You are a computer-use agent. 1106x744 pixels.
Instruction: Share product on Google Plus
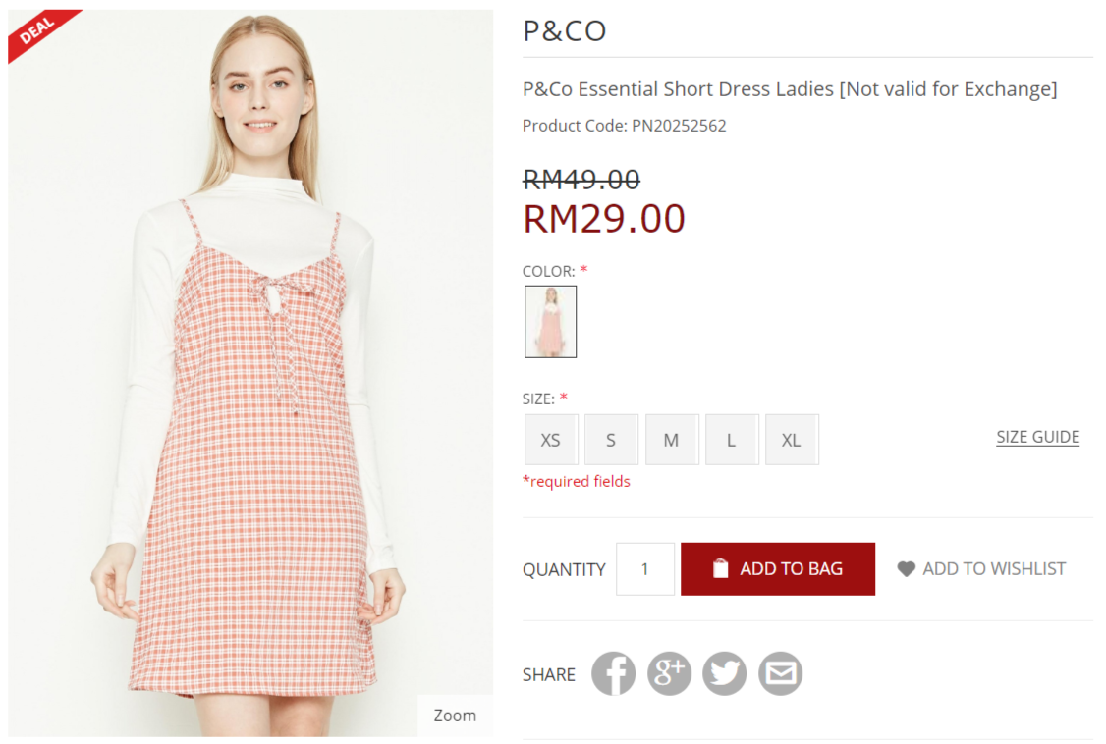(x=669, y=674)
